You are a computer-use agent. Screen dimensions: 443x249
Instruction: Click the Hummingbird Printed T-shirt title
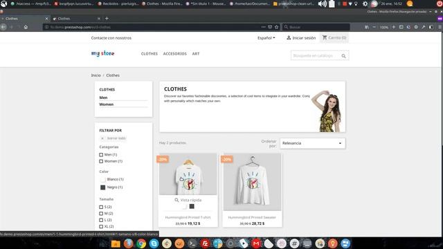tap(188, 217)
